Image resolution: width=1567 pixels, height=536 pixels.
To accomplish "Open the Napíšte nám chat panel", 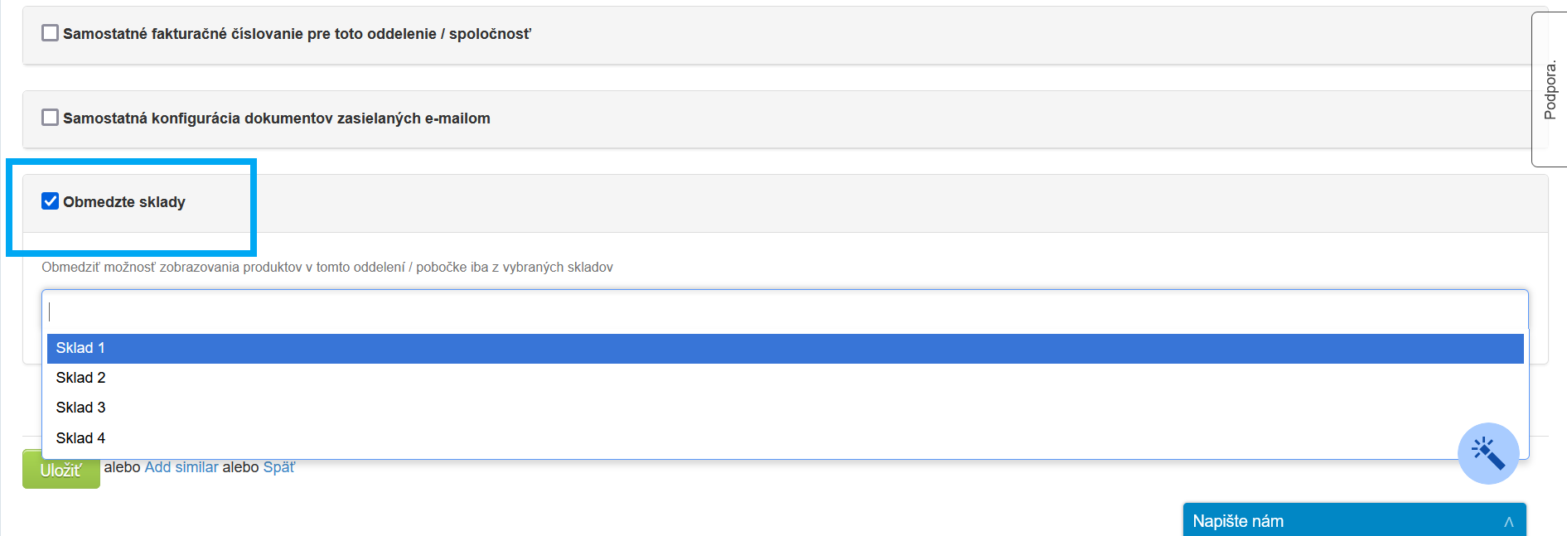I will point(1238,521).
